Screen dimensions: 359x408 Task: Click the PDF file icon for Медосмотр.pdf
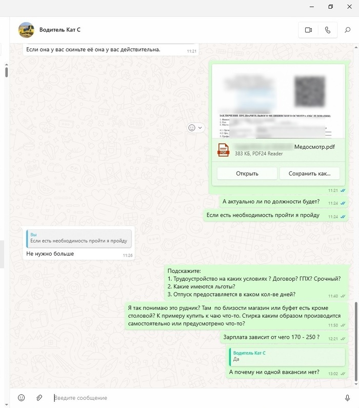tap(223, 150)
